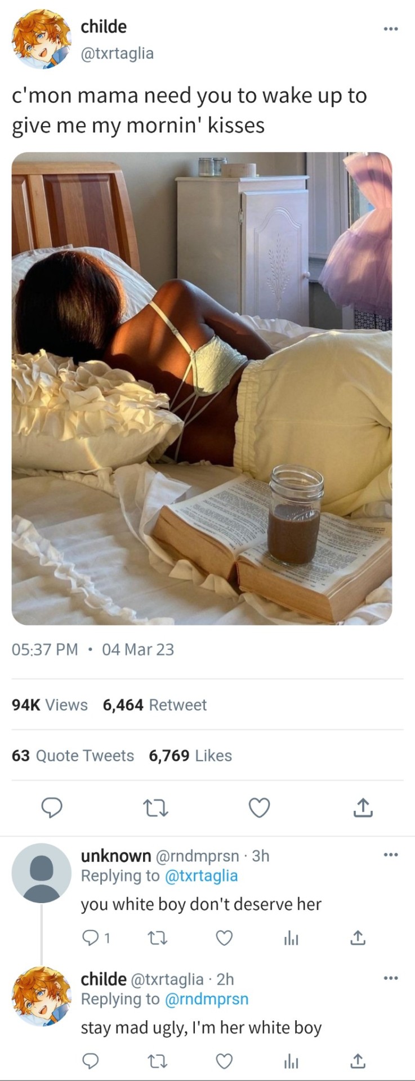Like childe's reply 'stay mad ugly'
The image size is (415, 1081).
(224, 1061)
